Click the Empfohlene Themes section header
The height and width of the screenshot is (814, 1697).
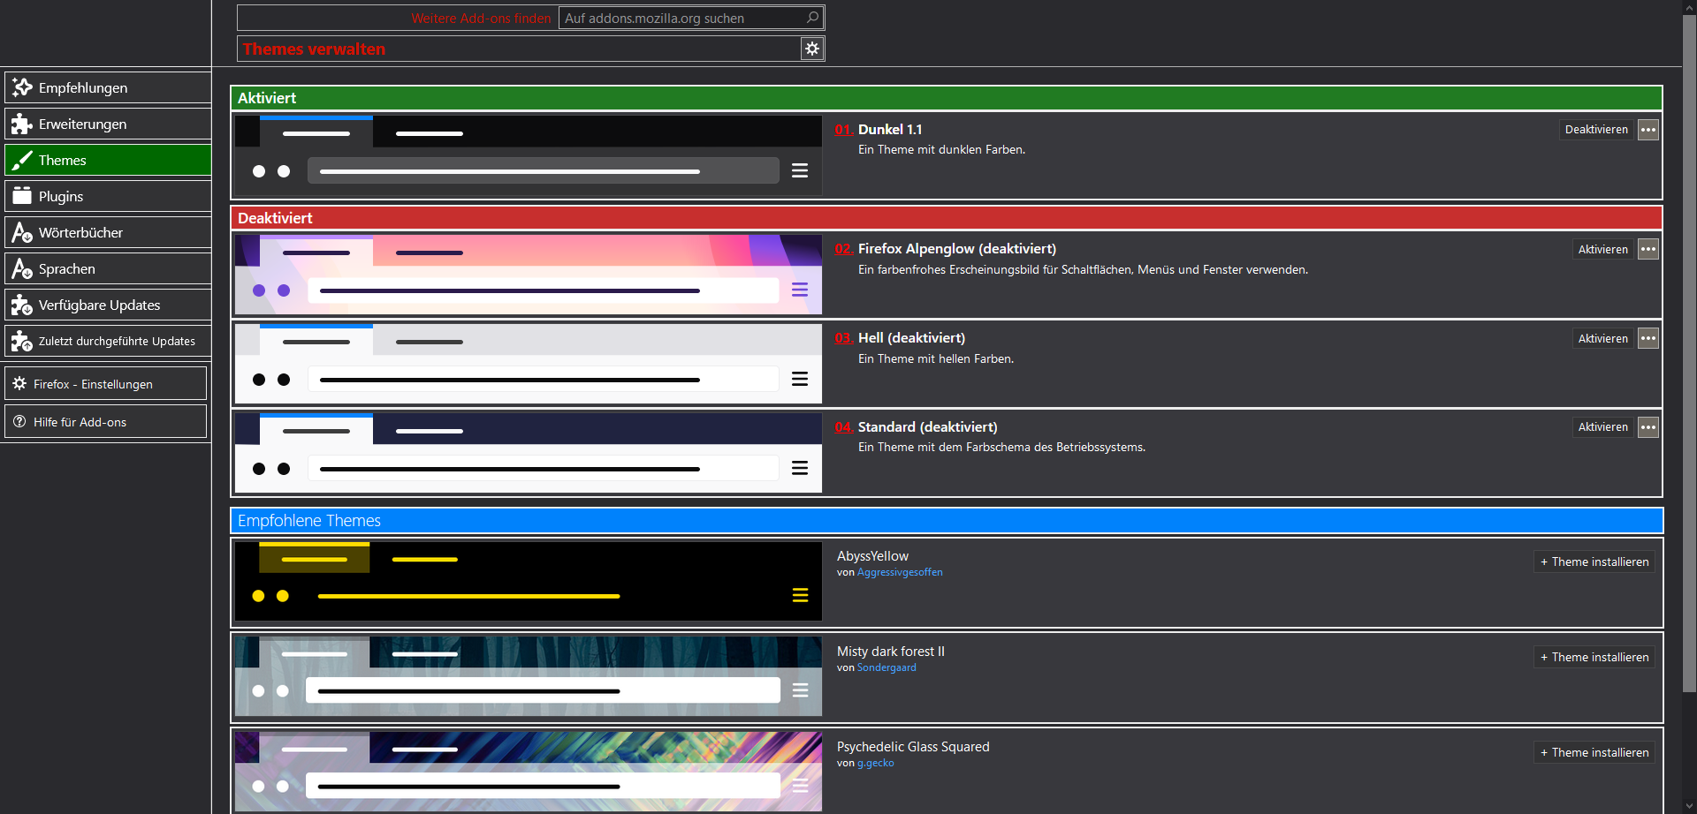[x=947, y=521]
